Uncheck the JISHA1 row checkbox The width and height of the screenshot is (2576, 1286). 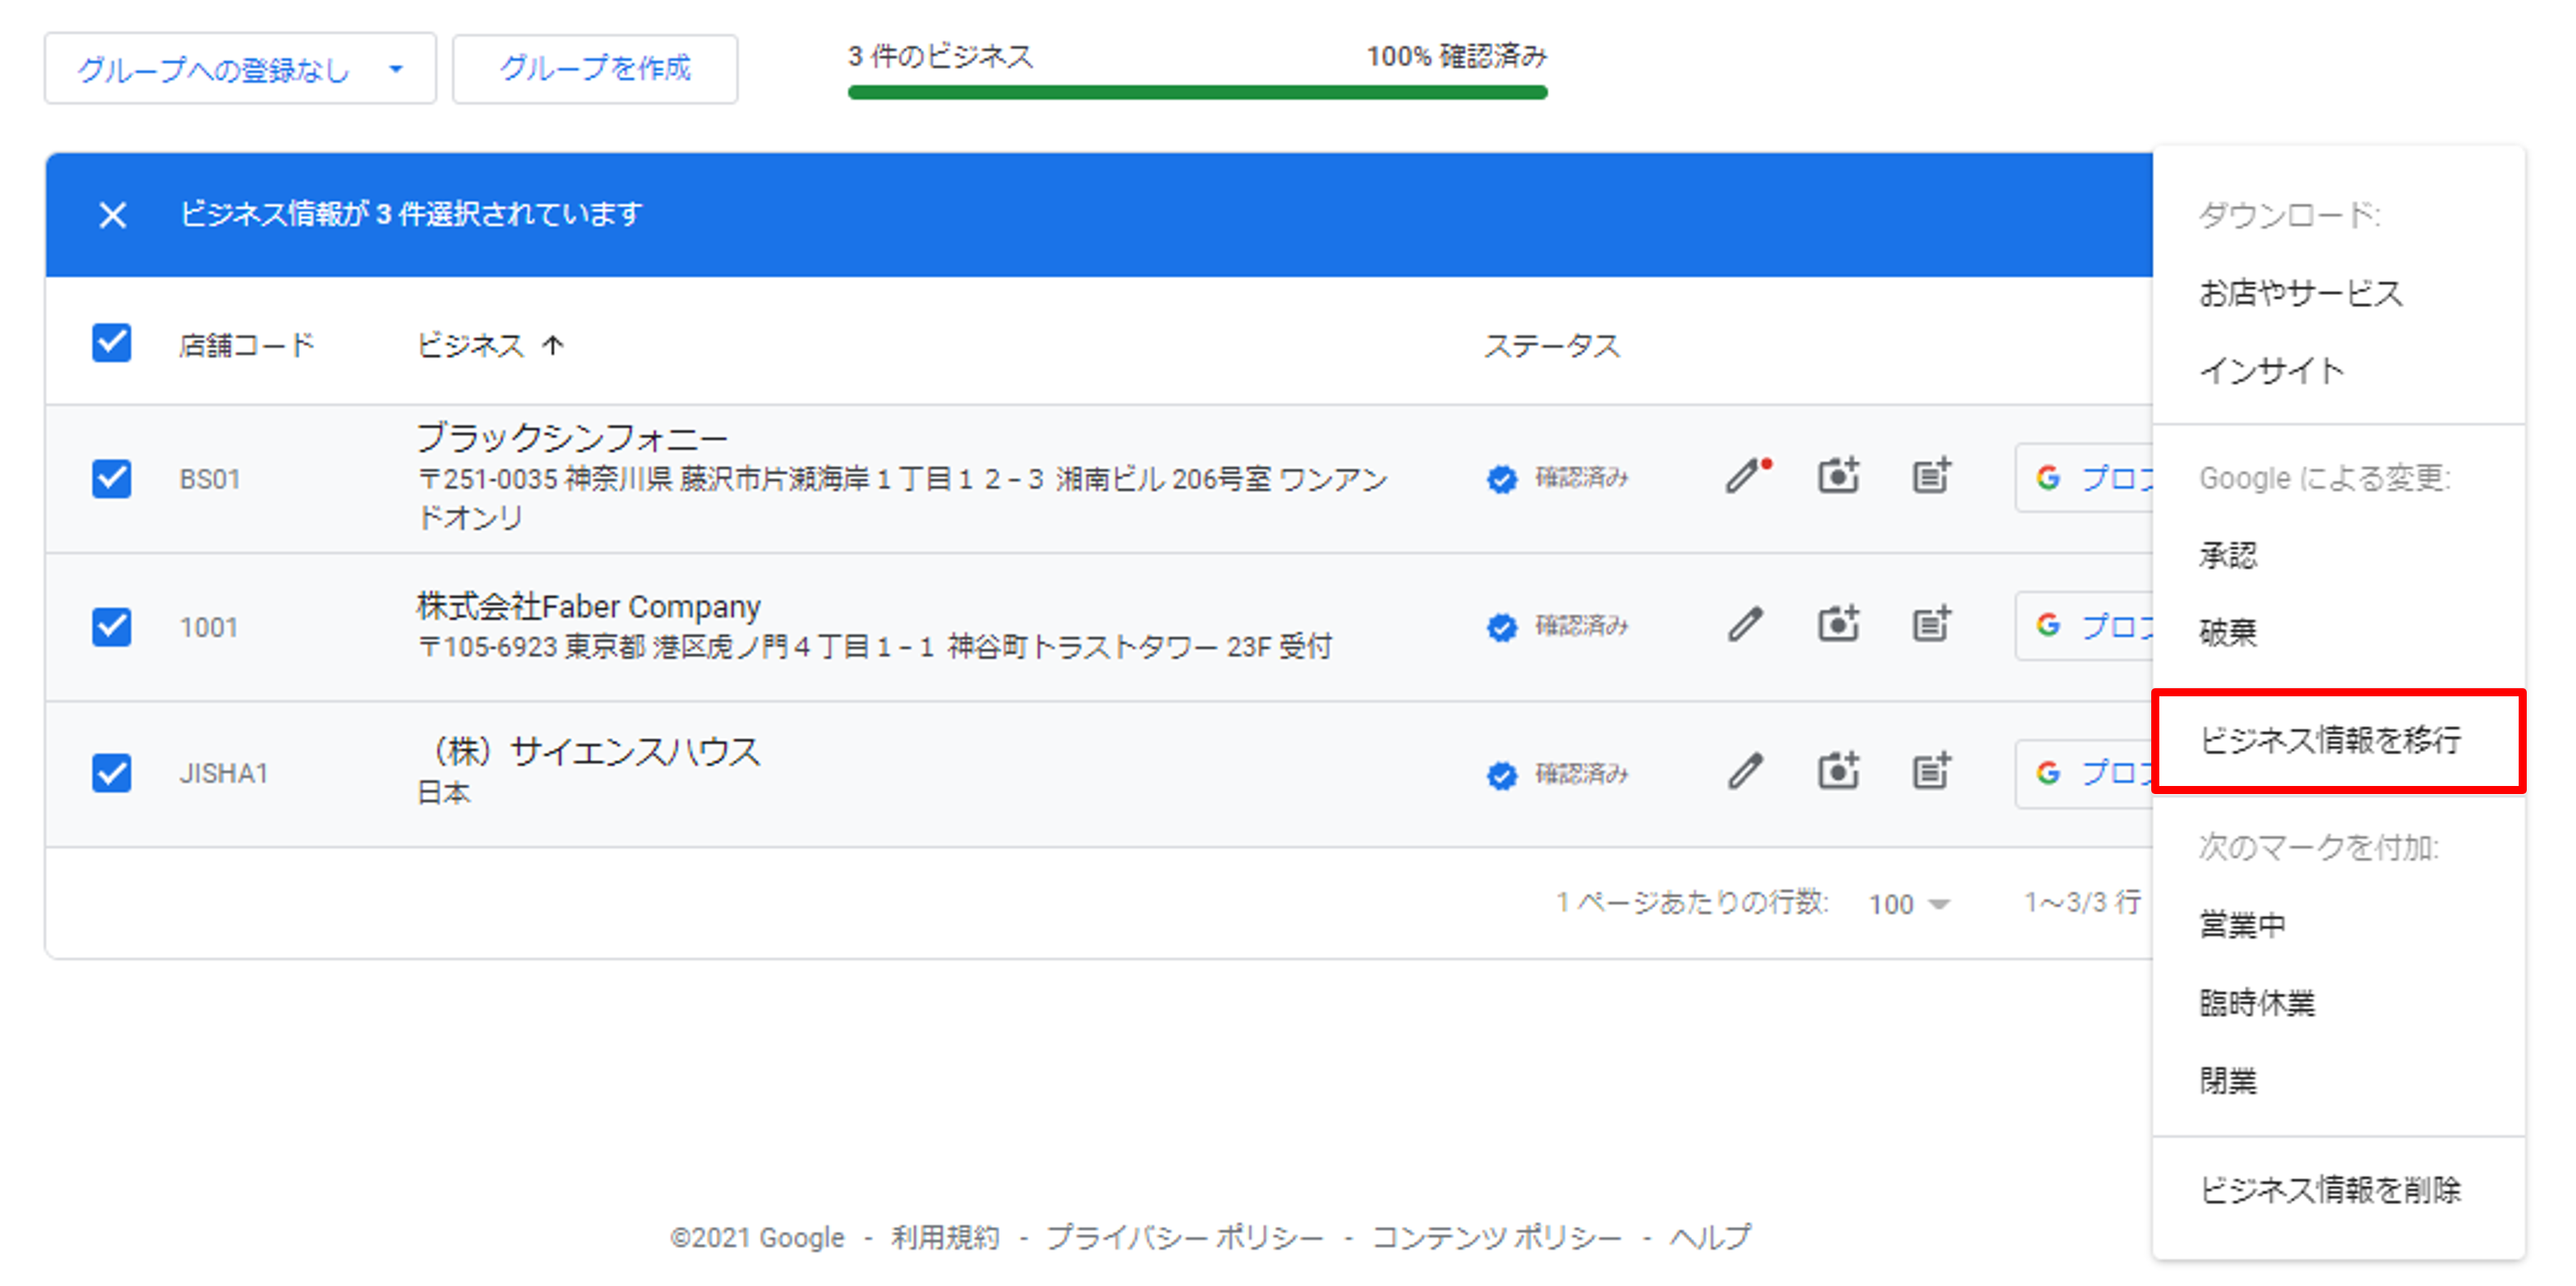(111, 773)
